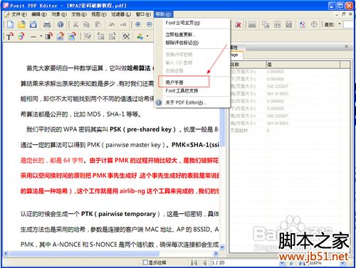Screen dimensions: 356x268
Task: Click the bring forward arrangement icon
Action: [x=101, y=36]
